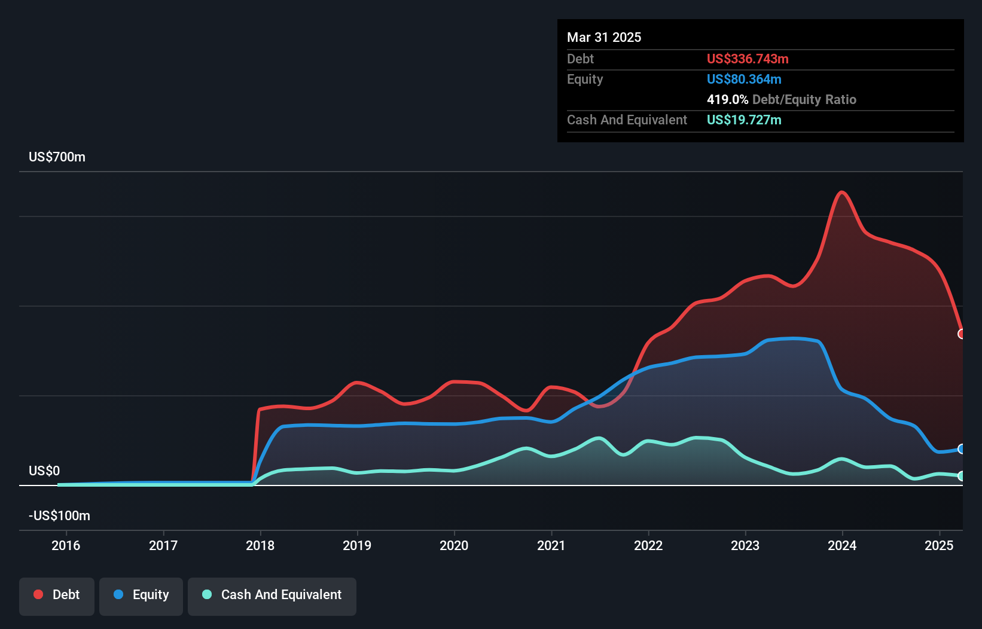Select the 2025 label on the x-axis
The image size is (982, 629).
point(939,545)
